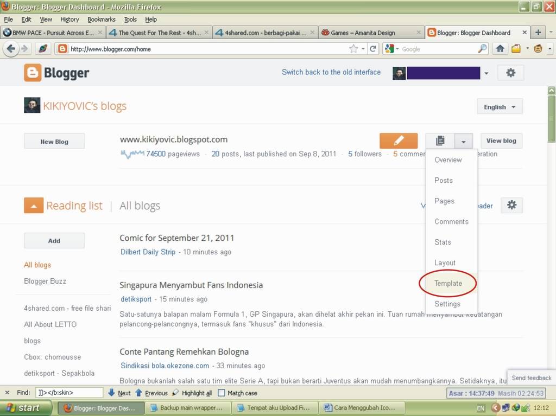The width and height of the screenshot is (556, 416).
Task: Enable Highlight all in find bar
Action: coord(192,393)
